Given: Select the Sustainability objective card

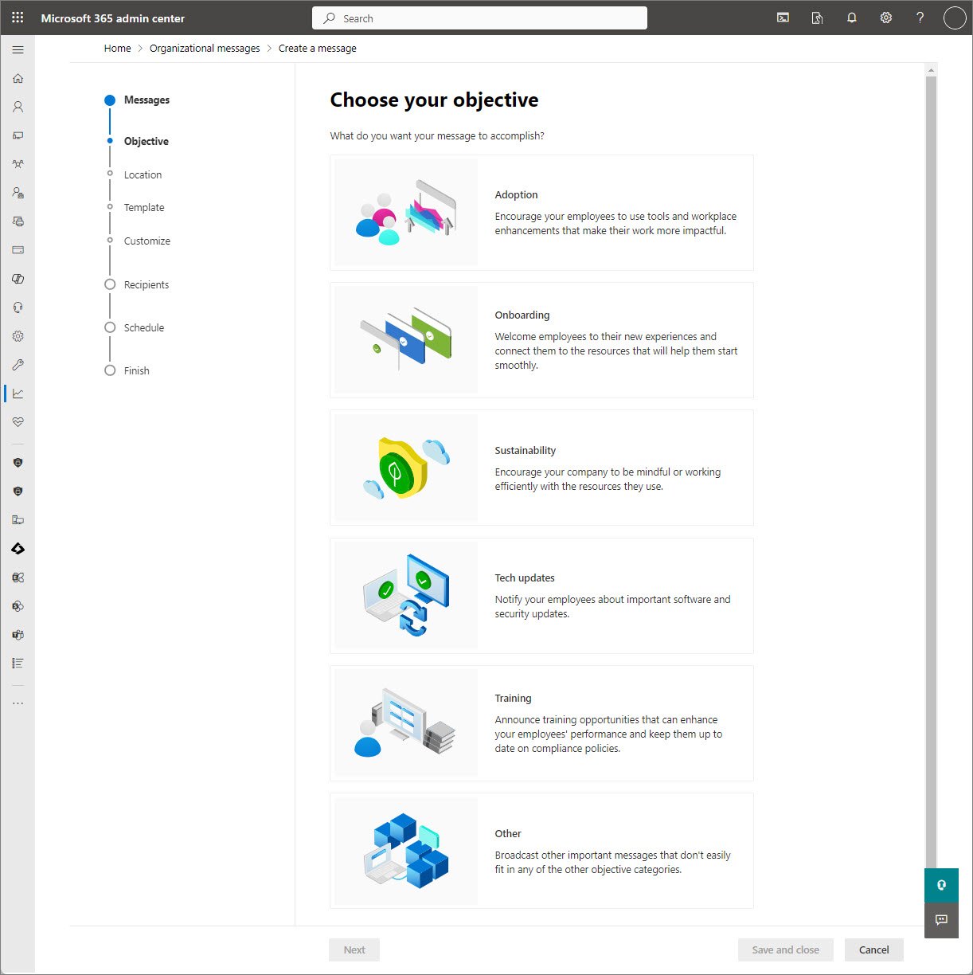Looking at the screenshot, I should [541, 468].
